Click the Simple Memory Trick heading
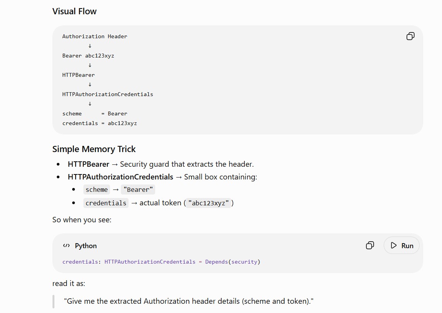 (x=94, y=149)
